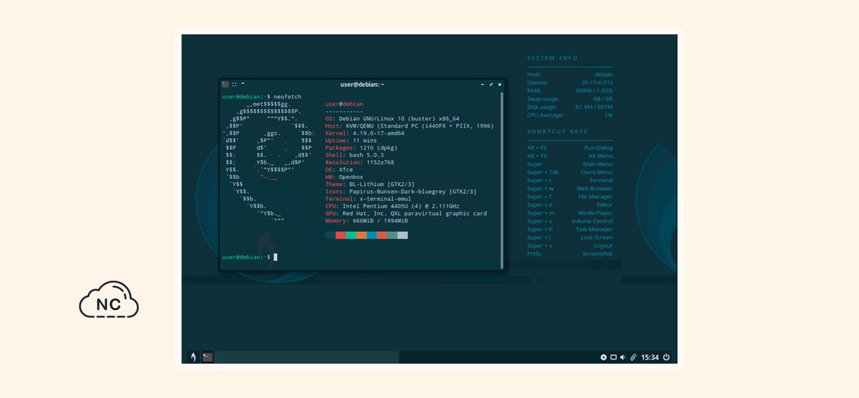Click the "SHORTCUT KEYS" heading on the desktop
This screenshot has width=859, height=398.
tap(557, 131)
